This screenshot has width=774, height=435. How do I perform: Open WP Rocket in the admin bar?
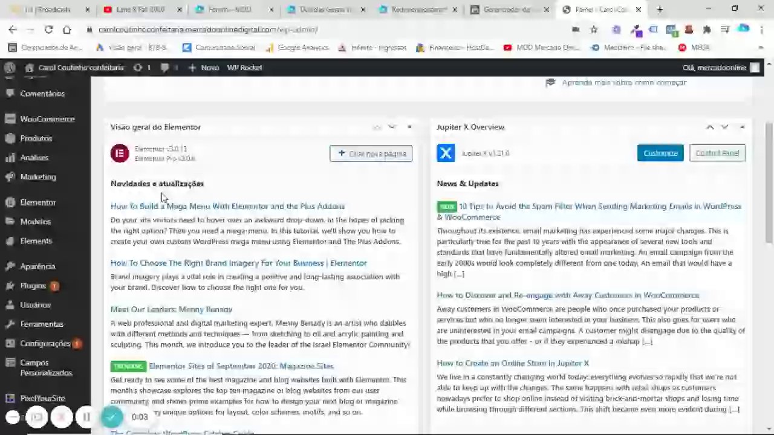click(244, 68)
